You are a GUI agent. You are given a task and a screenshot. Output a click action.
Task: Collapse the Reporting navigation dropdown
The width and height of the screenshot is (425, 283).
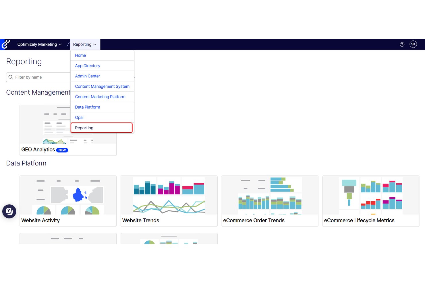click(x=85, y=44)
